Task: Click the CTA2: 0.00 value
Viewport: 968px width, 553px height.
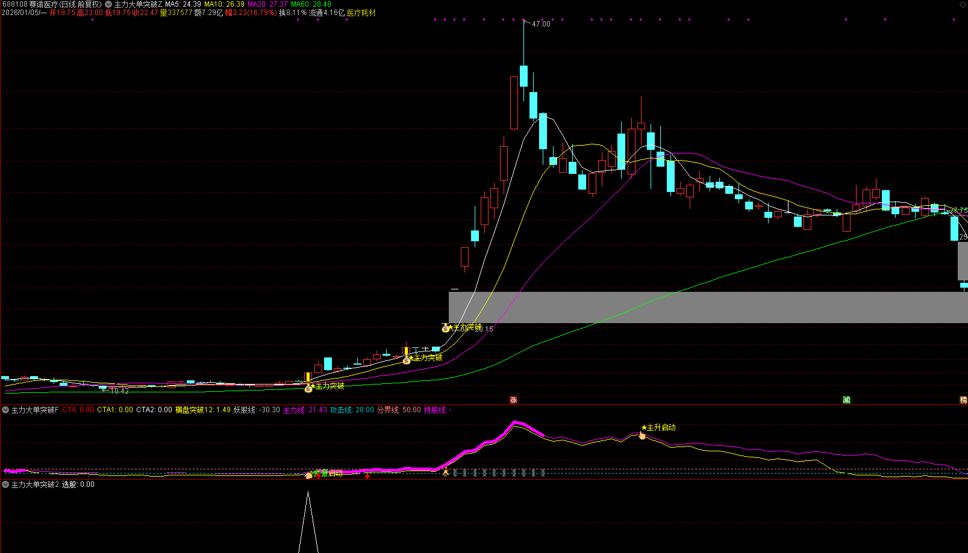Action: pos(154,410)
